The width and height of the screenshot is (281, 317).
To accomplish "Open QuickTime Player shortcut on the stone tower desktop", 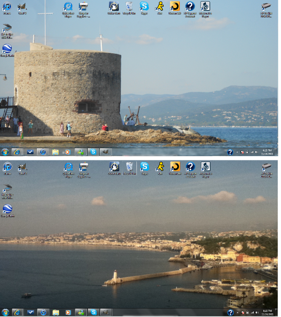I will 68,10.
